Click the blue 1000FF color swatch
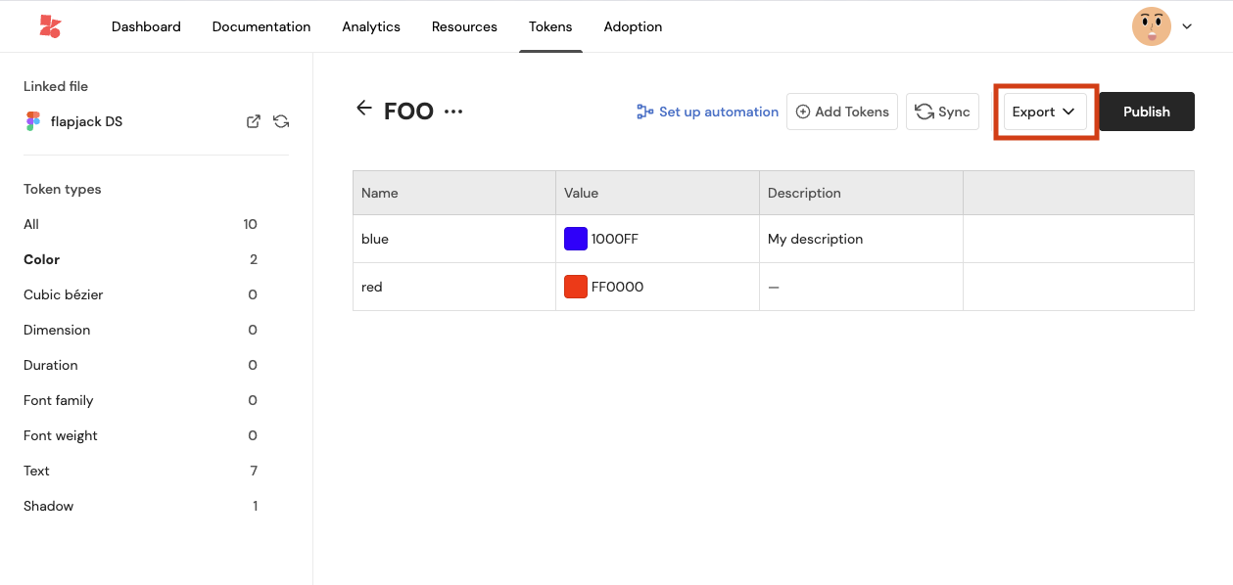 pyautogui.click(x=576, y=239)
